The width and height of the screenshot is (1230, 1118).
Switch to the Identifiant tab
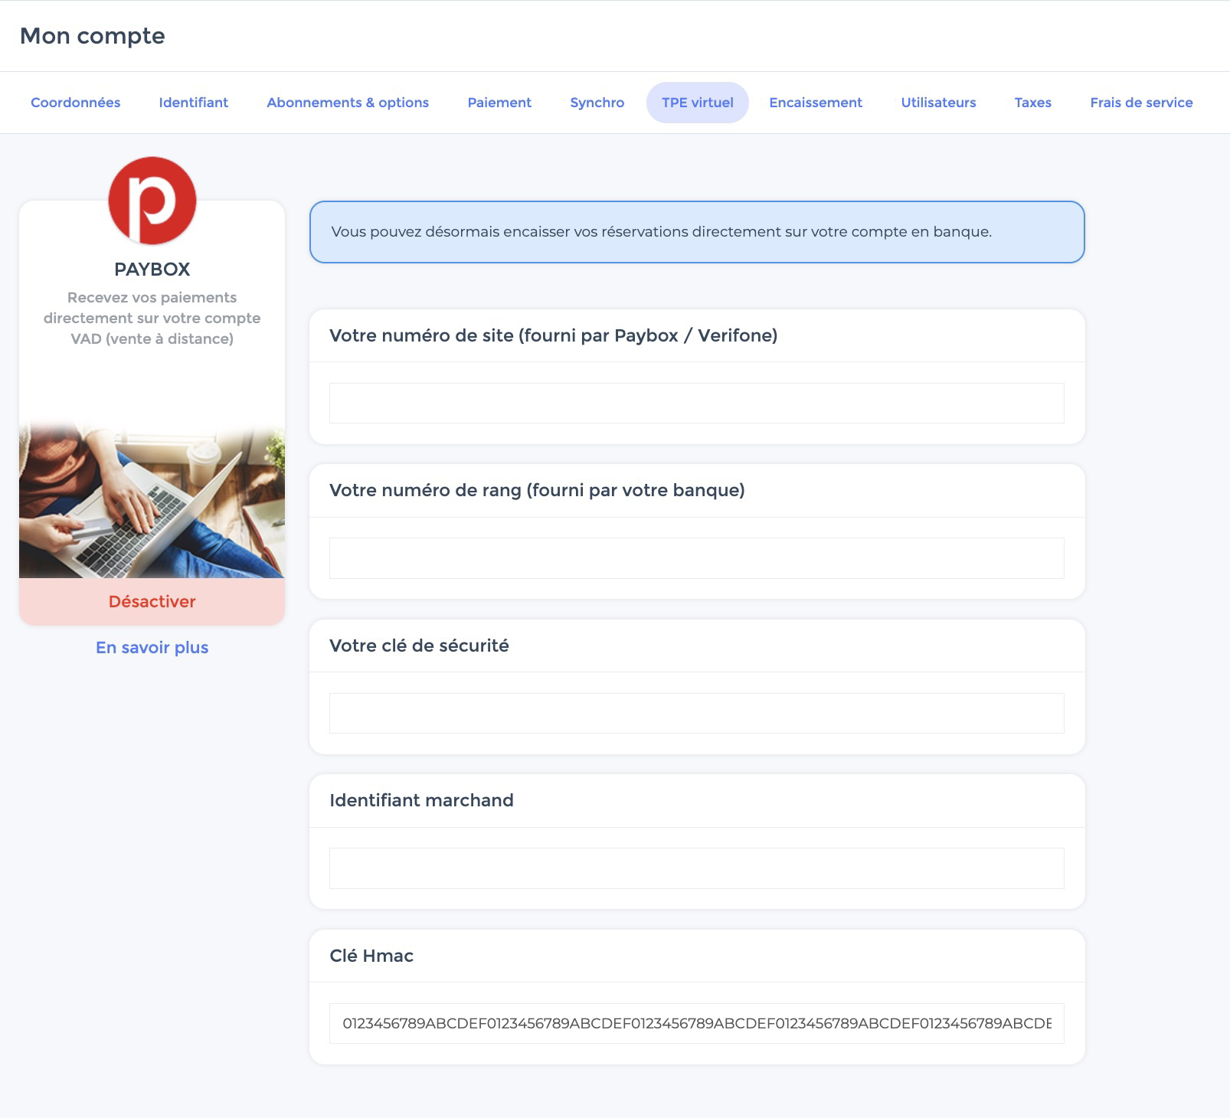(x=193, y=103)
